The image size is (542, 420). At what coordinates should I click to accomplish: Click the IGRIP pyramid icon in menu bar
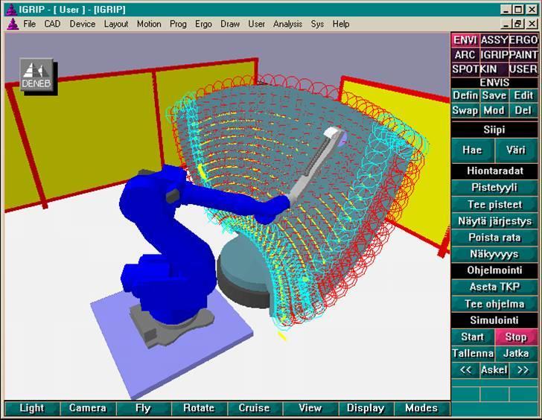[x=13, y=24]
